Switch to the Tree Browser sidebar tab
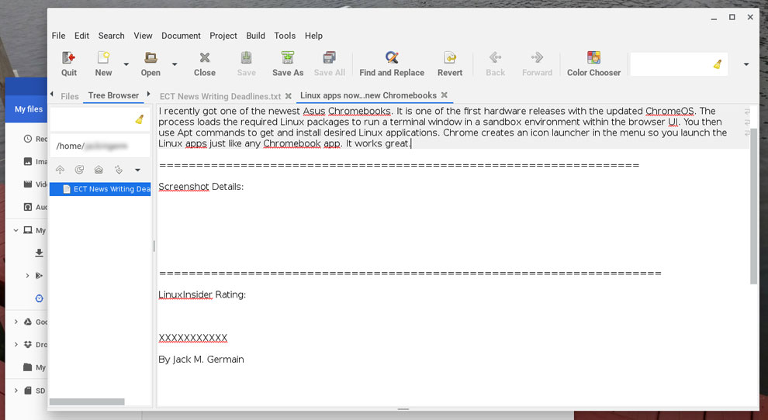Image resolution: width=768 pixels, height=420 pixels. 113,95
